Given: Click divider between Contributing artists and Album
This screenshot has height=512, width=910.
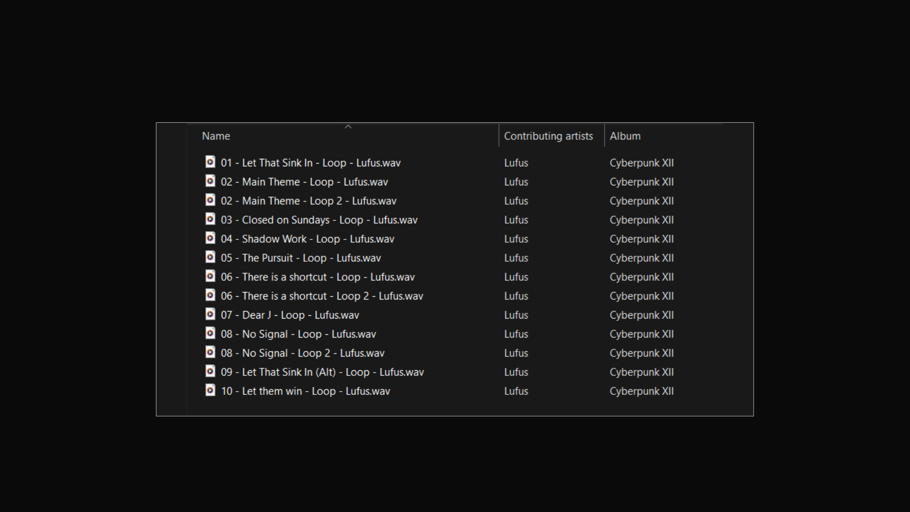Looking at the screenshot, I should tap(604, 136).
